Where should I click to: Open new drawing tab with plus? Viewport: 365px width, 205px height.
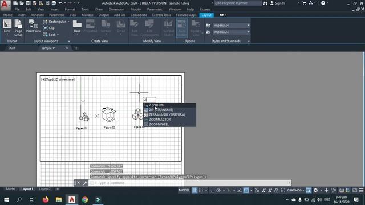tap(76, 48)
